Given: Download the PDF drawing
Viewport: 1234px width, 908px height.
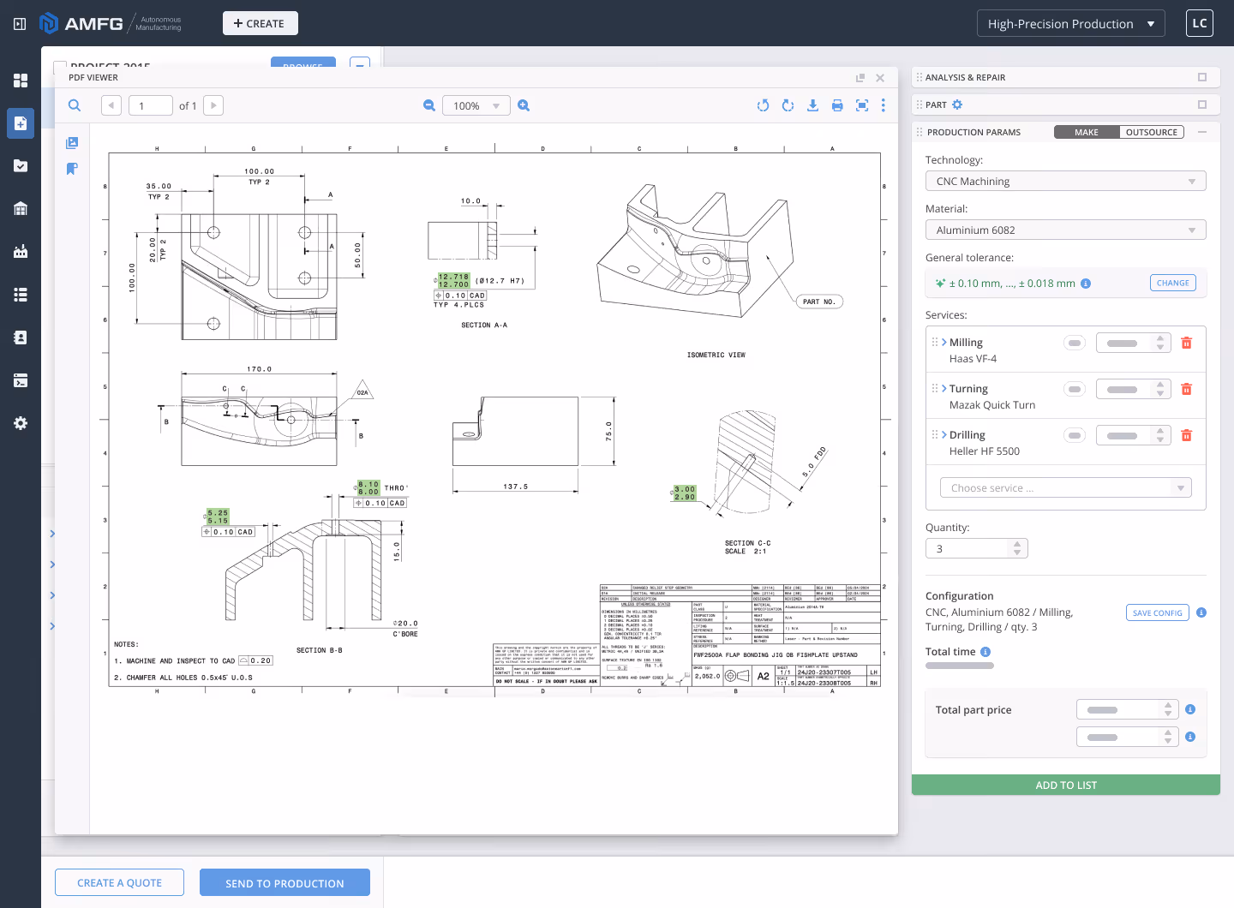Looking at the screenshot, I should (x=812, y=105).
